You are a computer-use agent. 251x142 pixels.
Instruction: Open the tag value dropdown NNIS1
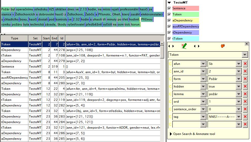coord(239,117)
